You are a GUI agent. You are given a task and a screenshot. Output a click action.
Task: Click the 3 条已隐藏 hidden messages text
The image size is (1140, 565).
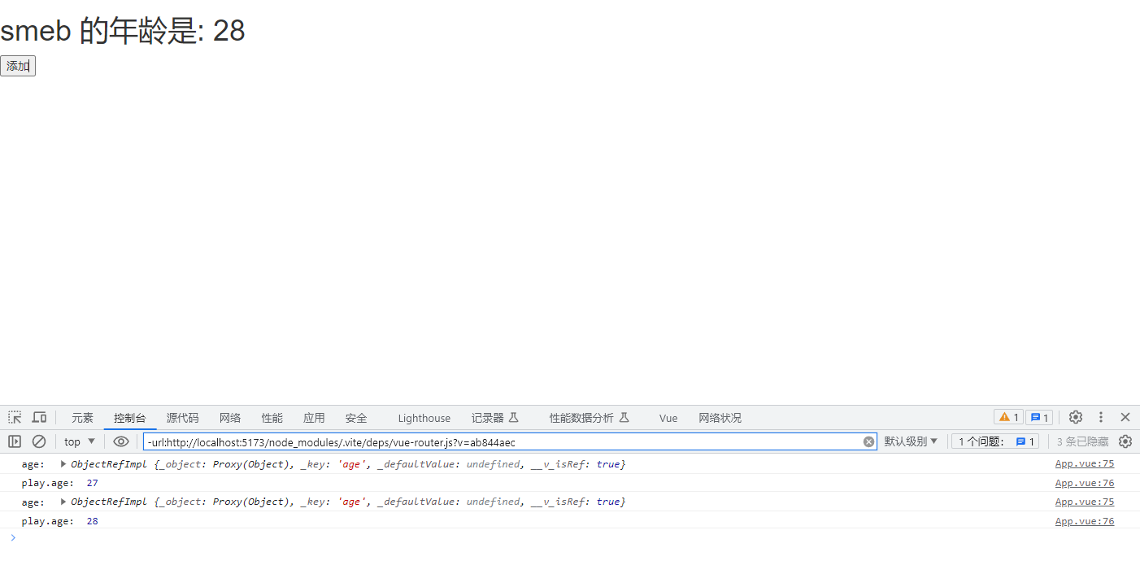pos(1082,441)
